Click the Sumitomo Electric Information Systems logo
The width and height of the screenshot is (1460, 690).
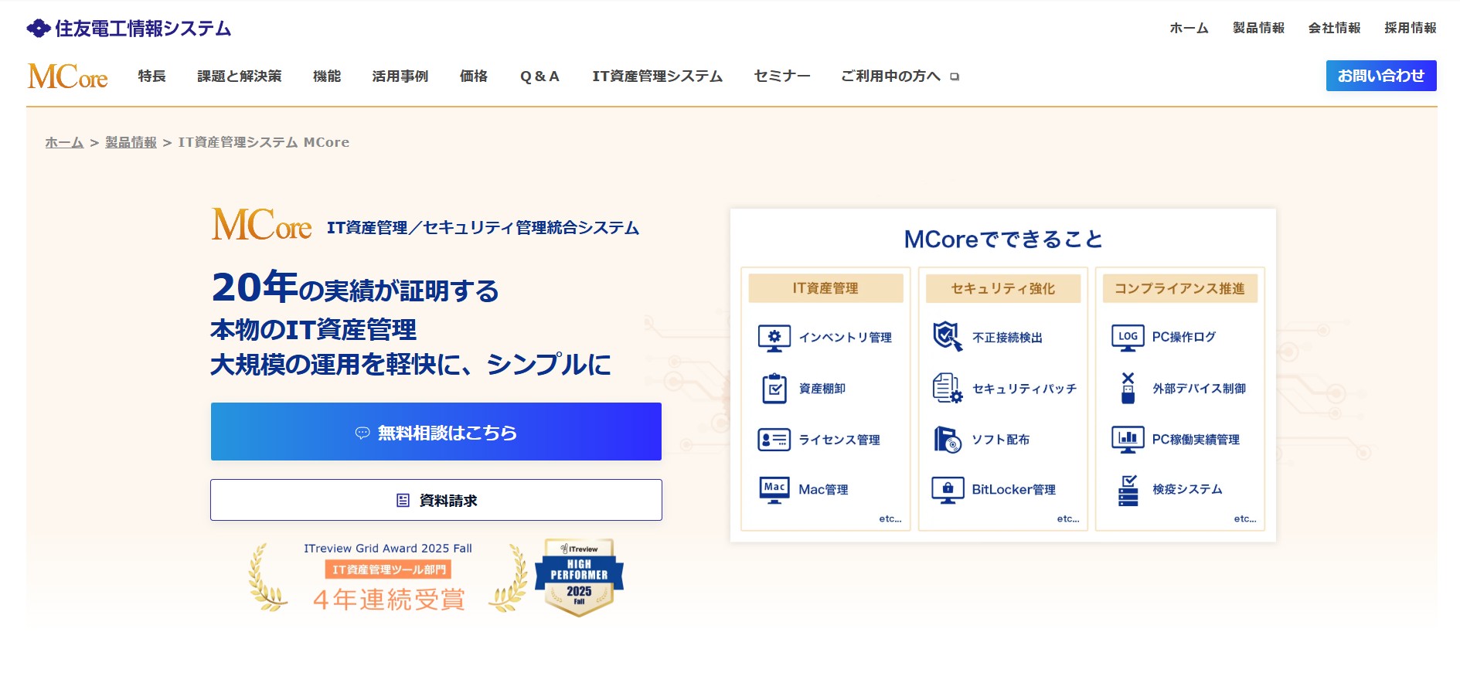(x=129, y=29)
